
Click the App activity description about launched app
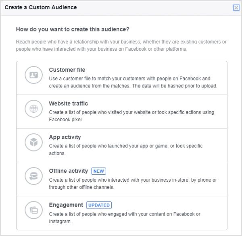point(125,149)
